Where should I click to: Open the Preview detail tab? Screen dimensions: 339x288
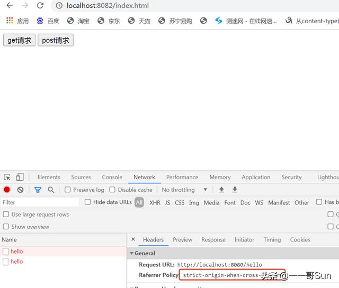pyautogui.click(x=182, y=240)
